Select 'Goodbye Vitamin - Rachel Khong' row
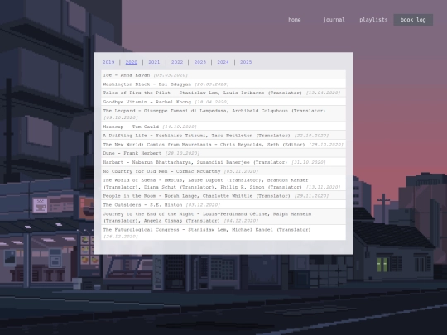 pyautogui.click(x=223, y=102)
